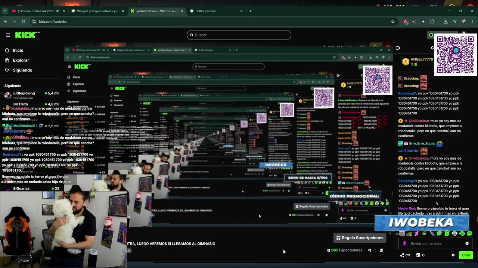Click the channel points icon below the chat box

(405, 255)
